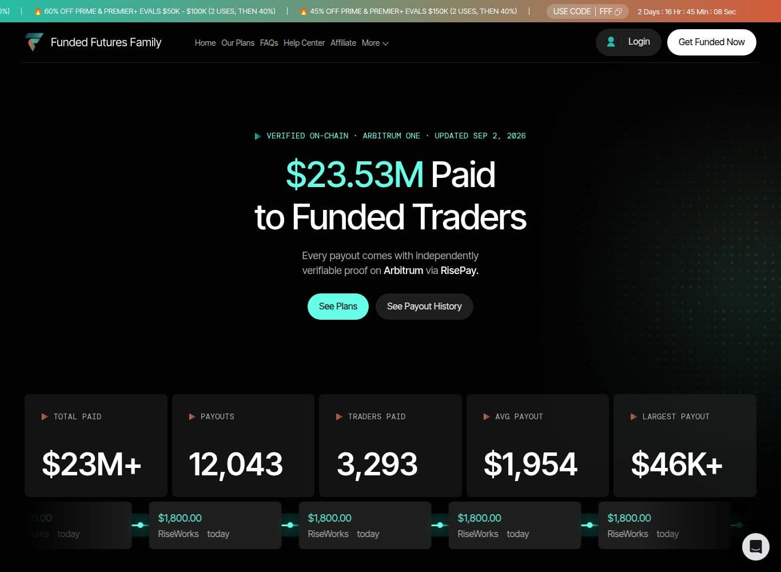Open the Affiliate page

coord(343,43)
